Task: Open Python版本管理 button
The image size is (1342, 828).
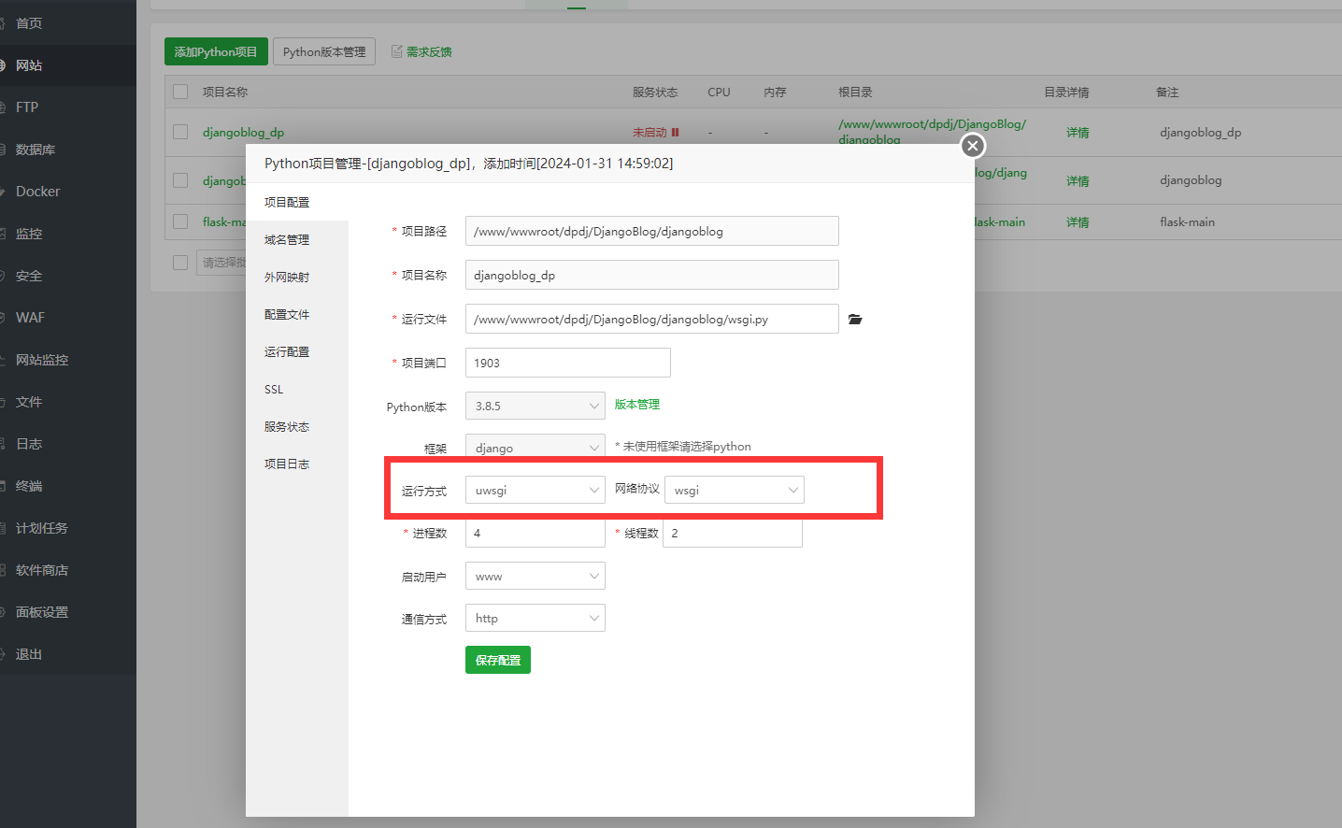Action: click(x=324, y=51)
